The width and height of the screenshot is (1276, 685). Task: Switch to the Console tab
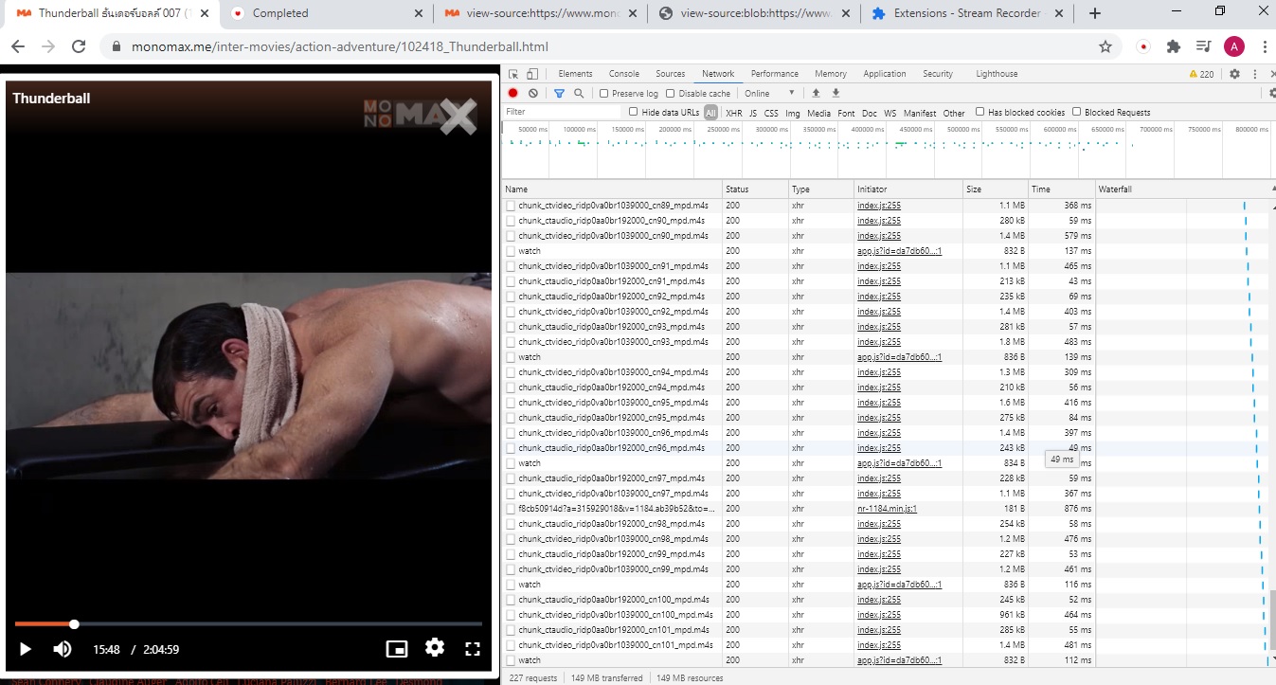624,74
